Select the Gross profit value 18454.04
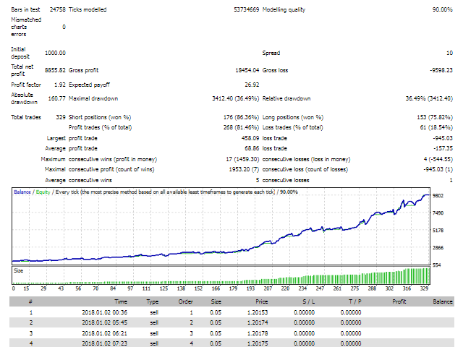 click(x=247, y=70)
